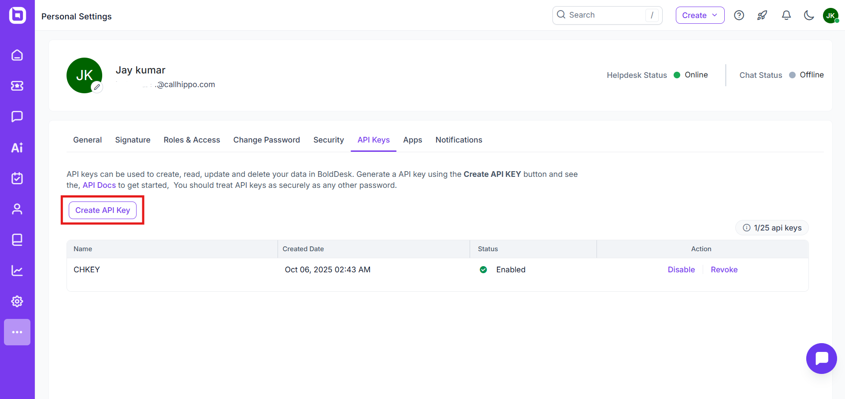Viewport: 845px width, 399px height.
Task: Open the Notifications tab
Action: pos(459,140)
